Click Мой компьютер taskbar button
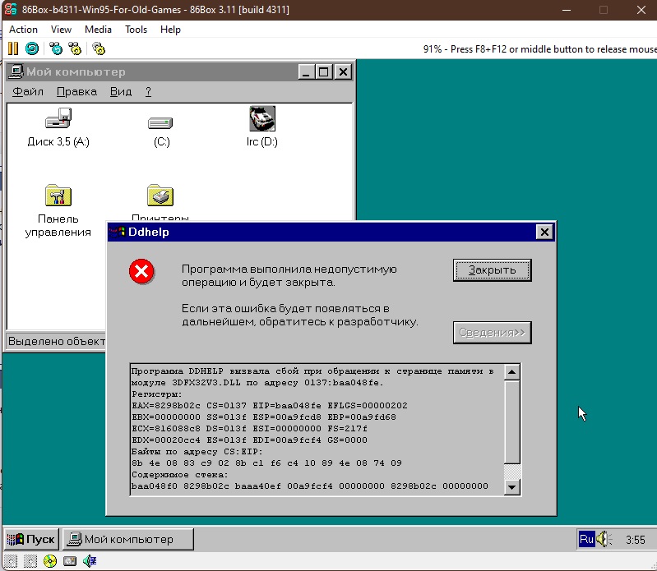Viewport: 657px width, 571px height. (x=128, y=539)
